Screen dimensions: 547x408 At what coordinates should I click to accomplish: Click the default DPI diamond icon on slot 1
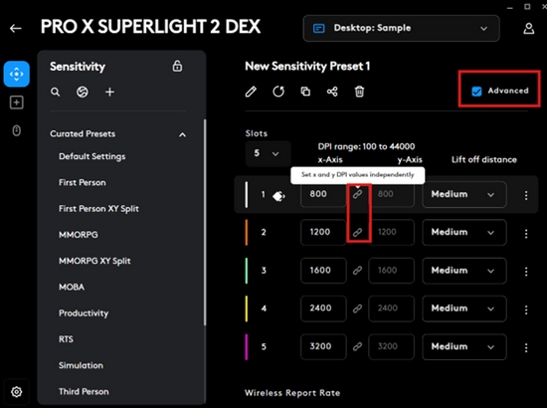pos(278,196)
